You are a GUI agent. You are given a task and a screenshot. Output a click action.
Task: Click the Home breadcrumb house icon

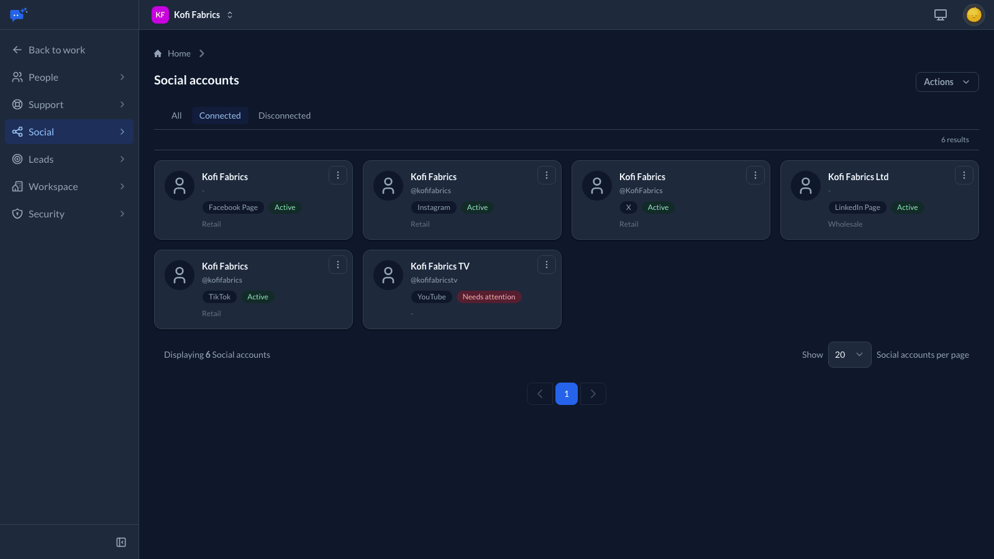tap(158, 53)
